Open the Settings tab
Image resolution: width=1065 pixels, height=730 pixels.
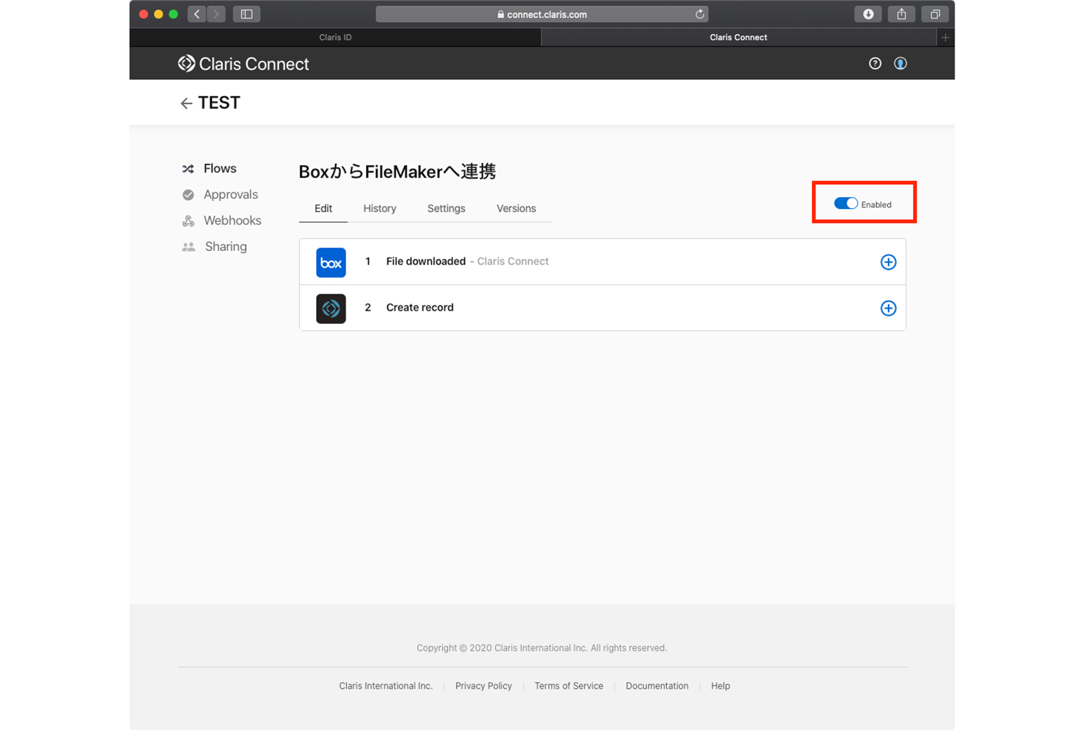click(x=446, y=208)
